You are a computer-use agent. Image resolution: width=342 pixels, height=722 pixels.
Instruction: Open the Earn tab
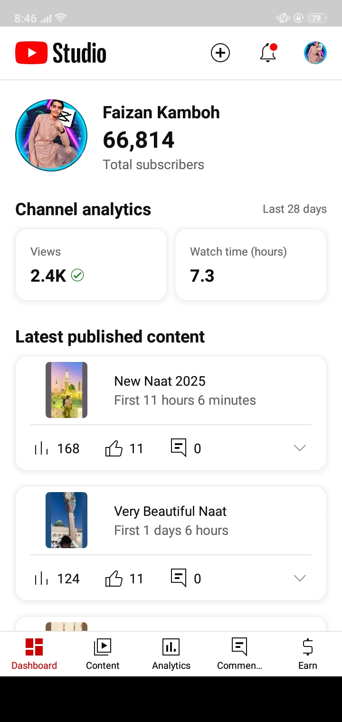(x=308, y=654)
